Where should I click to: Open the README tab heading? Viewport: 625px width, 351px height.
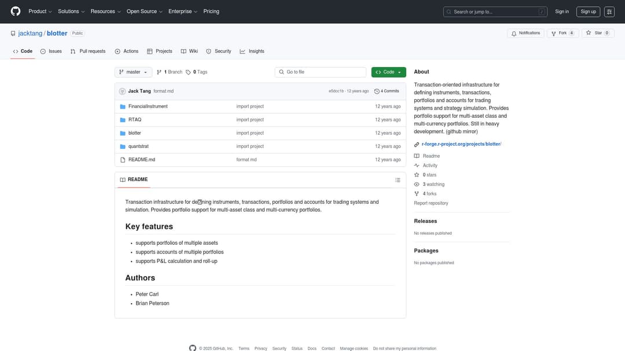coord(134,180)
